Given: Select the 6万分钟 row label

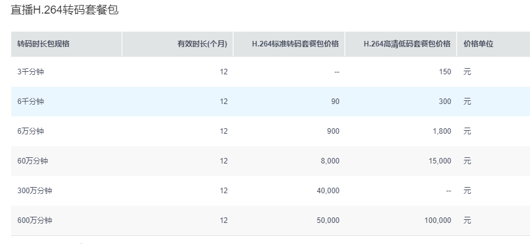Looking at the screenshot, I should [30, 131].
